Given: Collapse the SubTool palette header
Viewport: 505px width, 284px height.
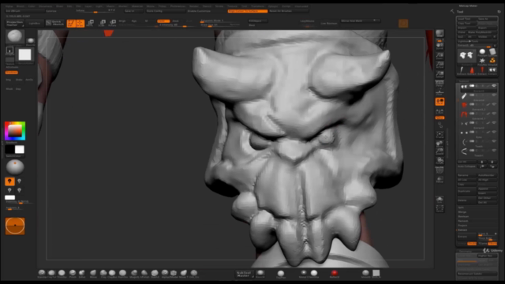Looking at the screenshot, I should pyautogui.click(x=464, y=81).
